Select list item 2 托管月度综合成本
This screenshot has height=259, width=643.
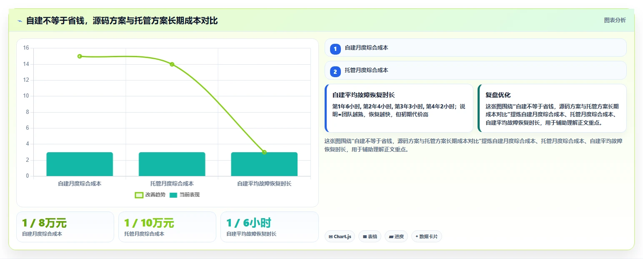(475, 70)
